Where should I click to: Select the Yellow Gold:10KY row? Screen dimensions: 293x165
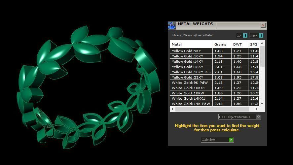[x=215, y=56]
